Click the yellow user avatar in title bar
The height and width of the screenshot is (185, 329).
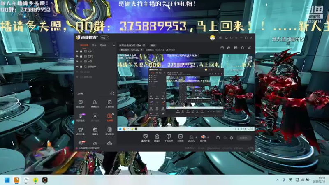[212, 38]
